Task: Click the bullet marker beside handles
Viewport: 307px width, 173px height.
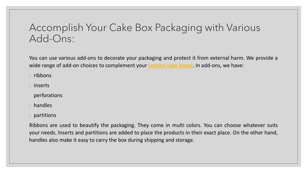Action: [30, 106]
